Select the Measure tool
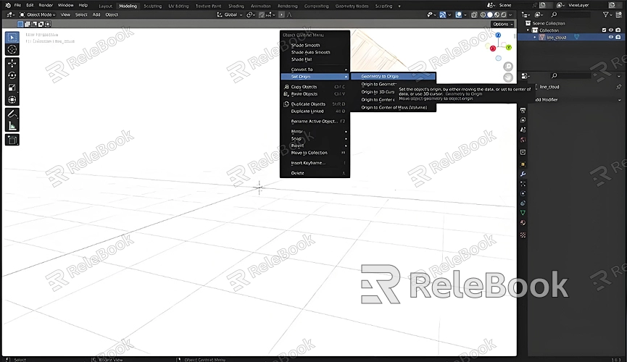 pyautogui.click(x=12, y=126)
